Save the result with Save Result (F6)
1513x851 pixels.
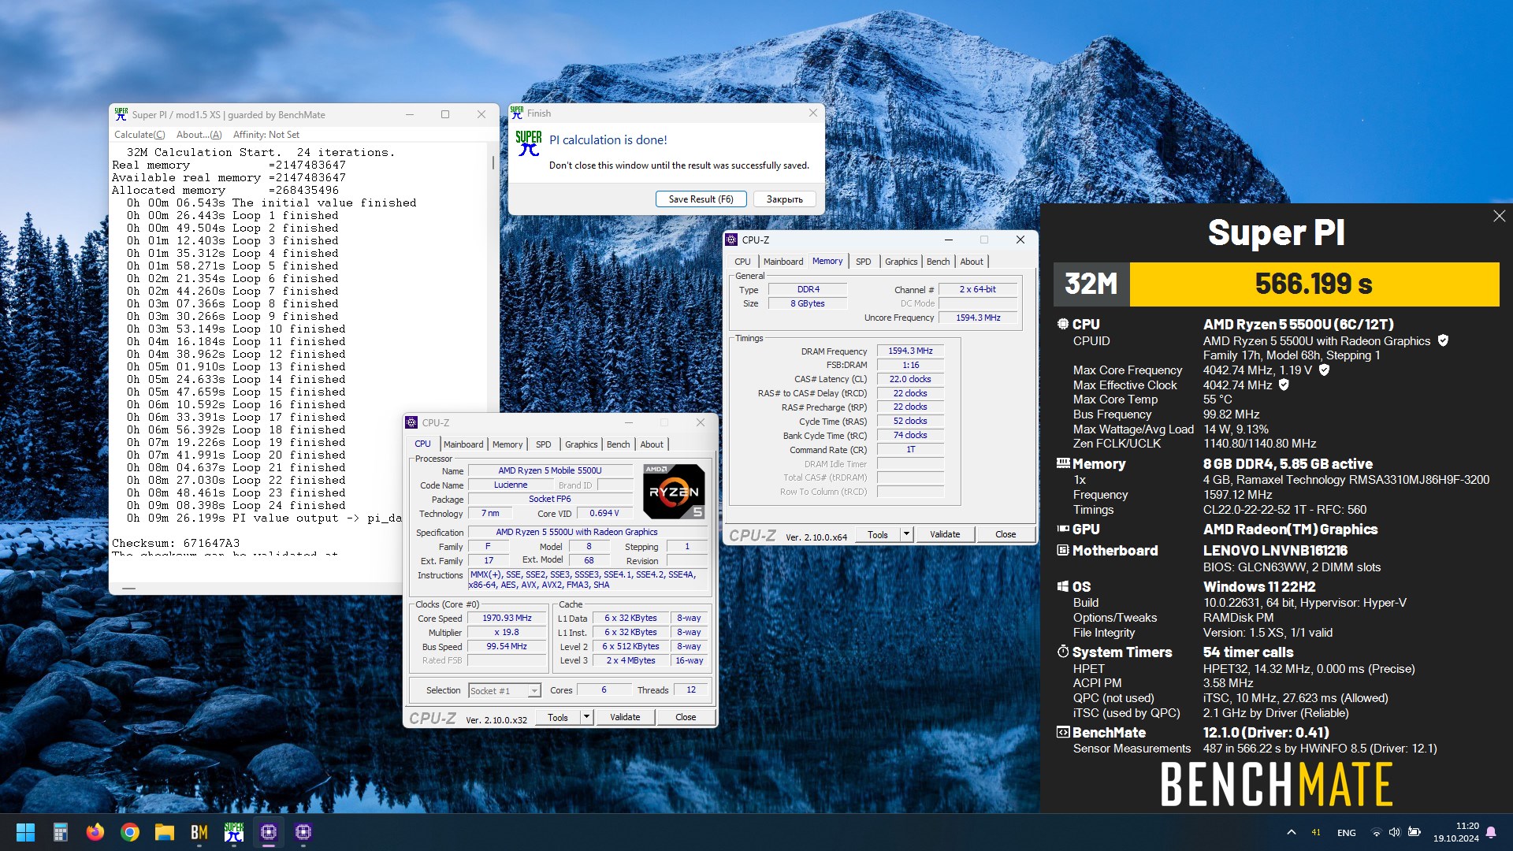point(701,199)
